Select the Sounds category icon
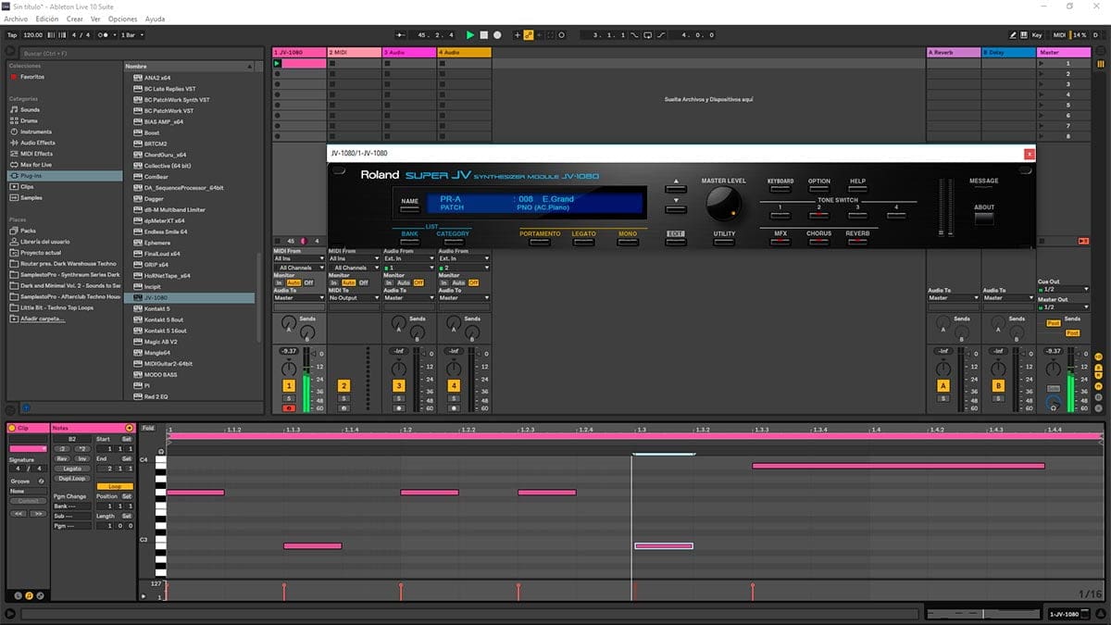 coord(13,109)
